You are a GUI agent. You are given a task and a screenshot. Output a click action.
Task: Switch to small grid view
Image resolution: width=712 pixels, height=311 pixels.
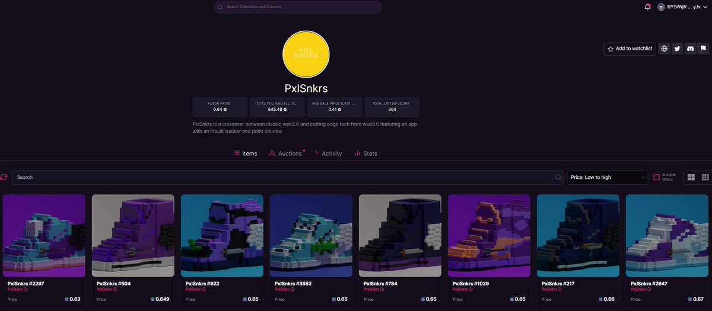[705, 177]
